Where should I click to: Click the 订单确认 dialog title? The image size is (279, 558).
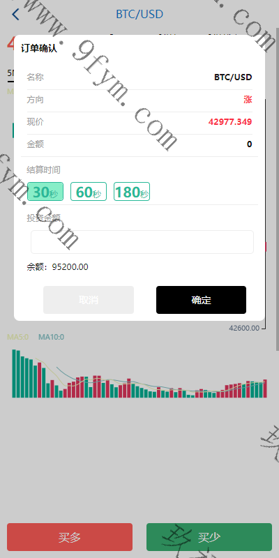click(39, 48)
